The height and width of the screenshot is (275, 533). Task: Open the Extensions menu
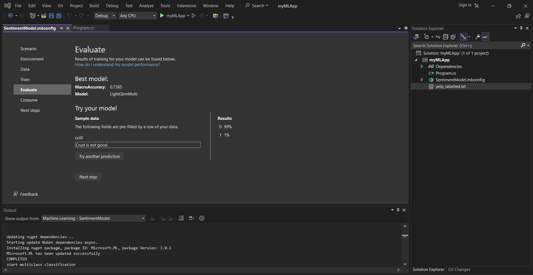click(x=187, y=6)
